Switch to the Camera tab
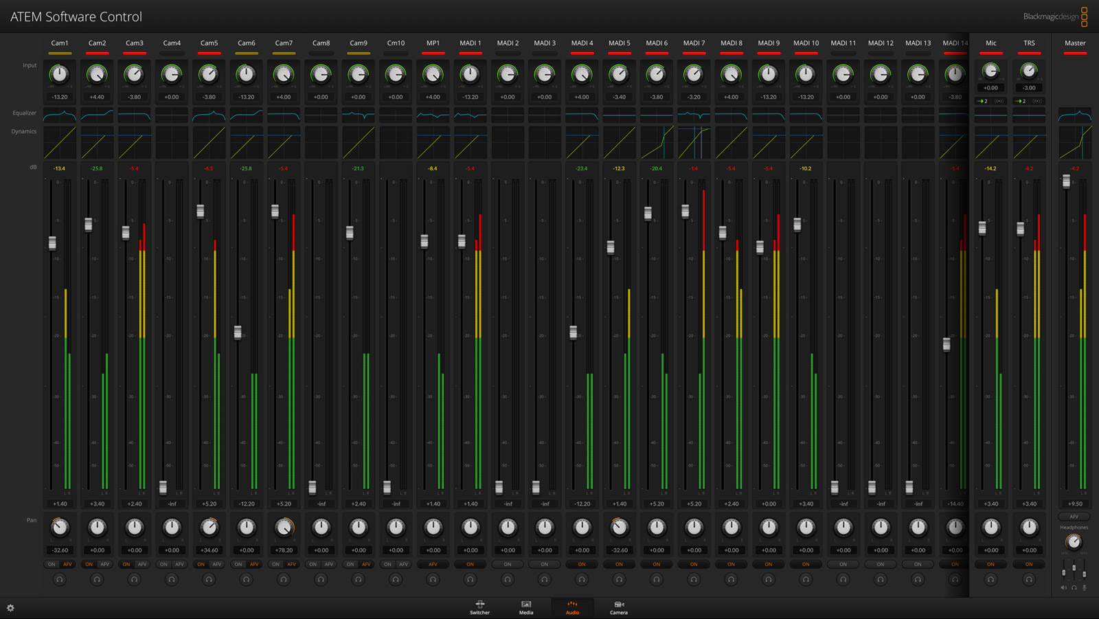 [618, 607]
